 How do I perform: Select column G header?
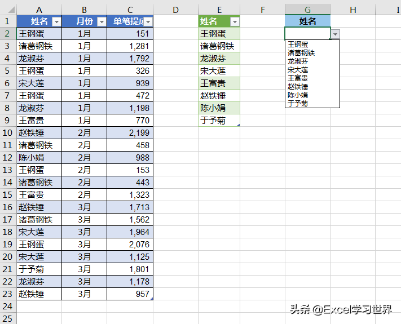307,10
